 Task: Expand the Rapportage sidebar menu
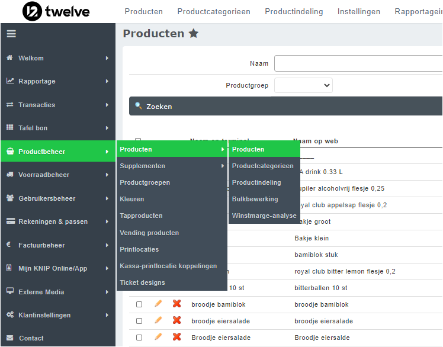[57, 81]
